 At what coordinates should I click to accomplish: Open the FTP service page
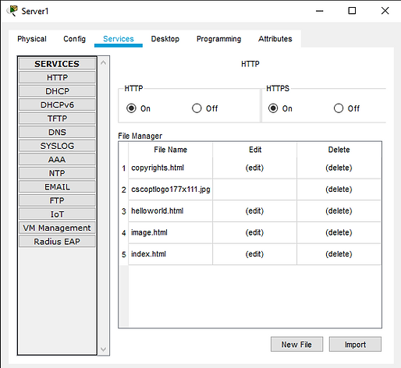click(57, 200)
